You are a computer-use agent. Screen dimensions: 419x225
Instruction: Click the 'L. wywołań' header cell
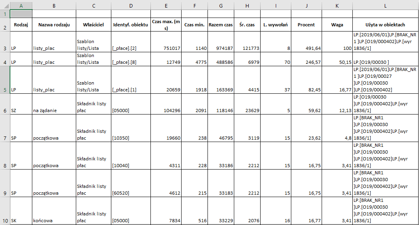tap(276, 25)
